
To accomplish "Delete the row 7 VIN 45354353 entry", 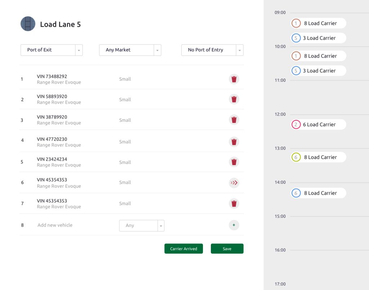I will pos(234,203).
